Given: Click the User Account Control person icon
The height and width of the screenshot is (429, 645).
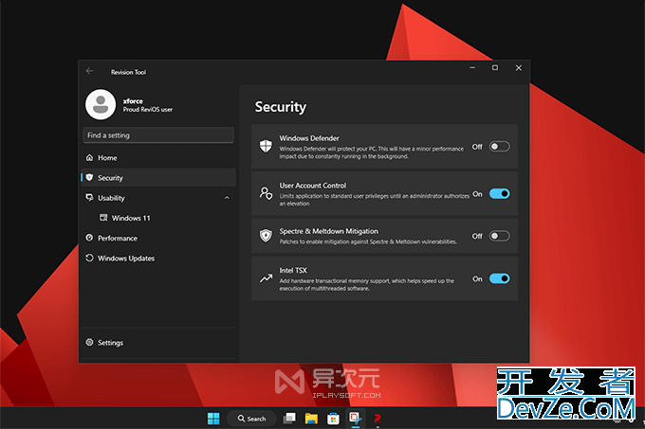Looking at the screenshot, I should tap(266, 193).
